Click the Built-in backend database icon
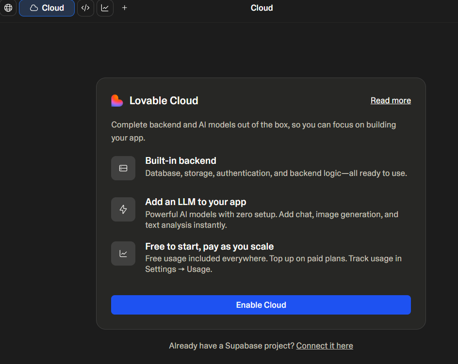 [123, 168]
